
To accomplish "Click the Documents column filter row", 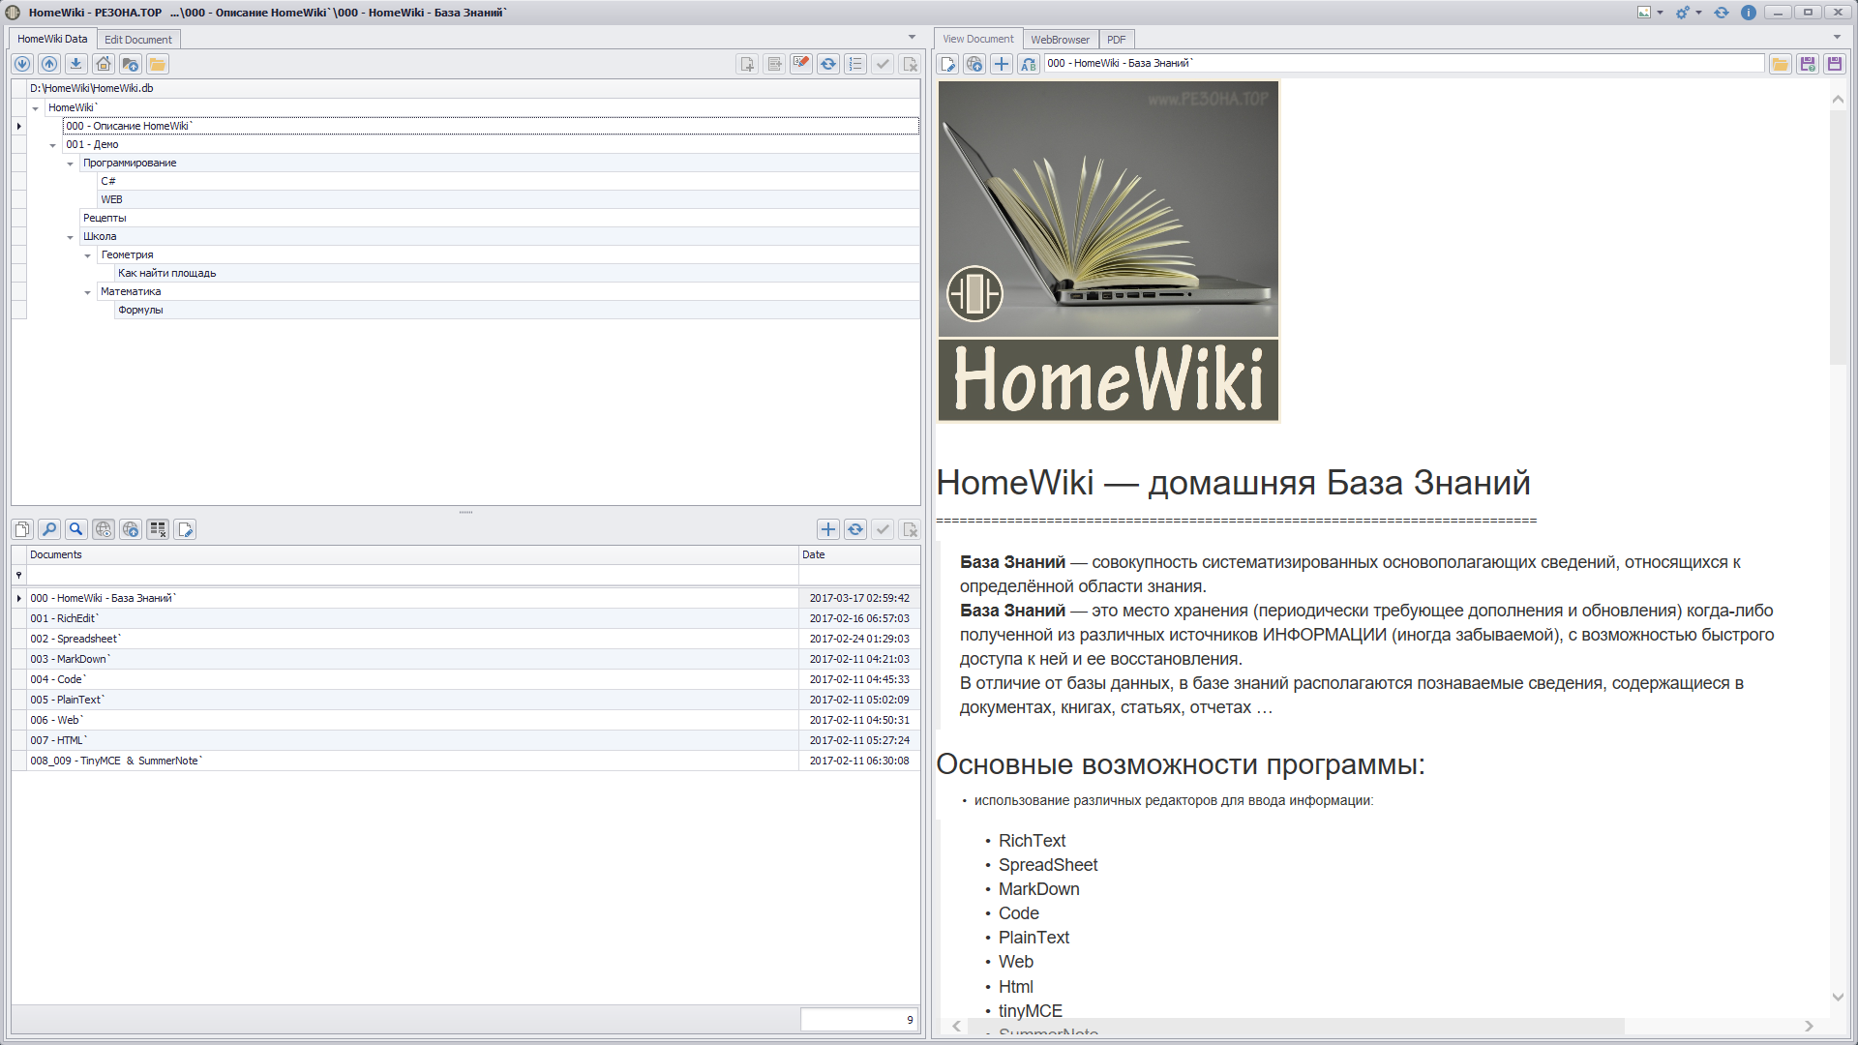I will click(413, 575).
